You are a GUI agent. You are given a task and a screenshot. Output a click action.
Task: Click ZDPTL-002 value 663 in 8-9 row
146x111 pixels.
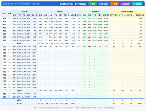click(114, 47)
